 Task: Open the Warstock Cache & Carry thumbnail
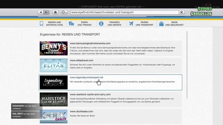pos(54,99)
